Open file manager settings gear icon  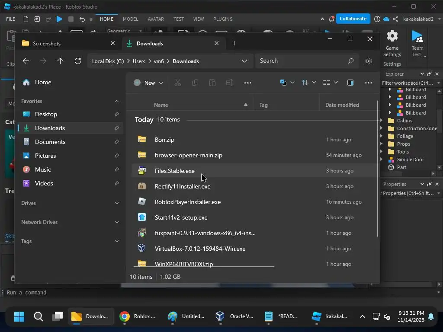tap(369, 61)
